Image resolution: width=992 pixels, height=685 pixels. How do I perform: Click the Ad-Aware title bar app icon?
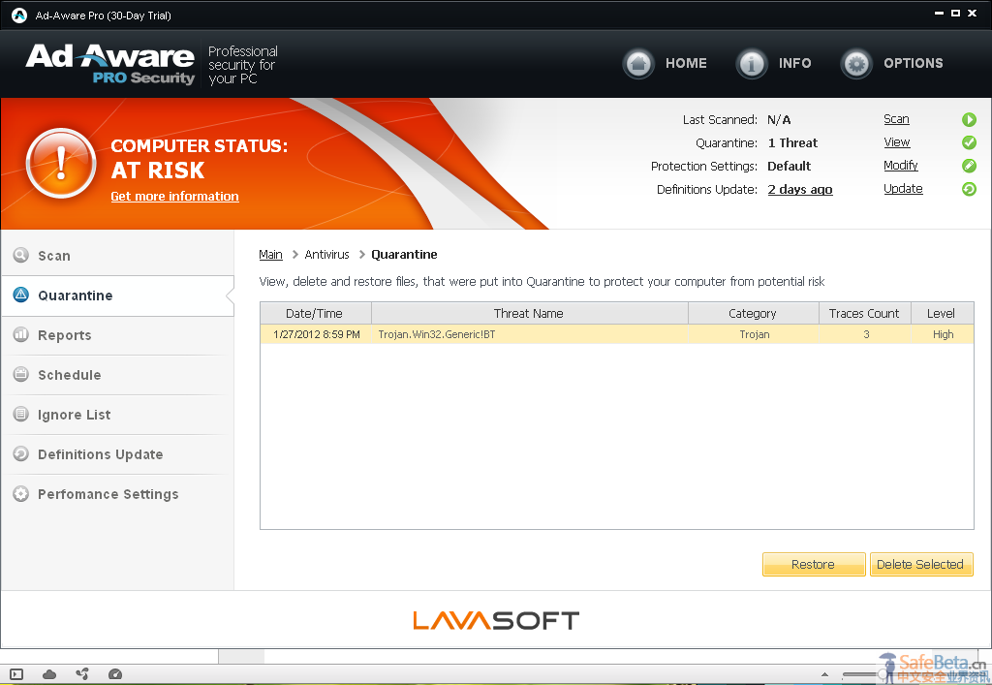pos(19,16)
